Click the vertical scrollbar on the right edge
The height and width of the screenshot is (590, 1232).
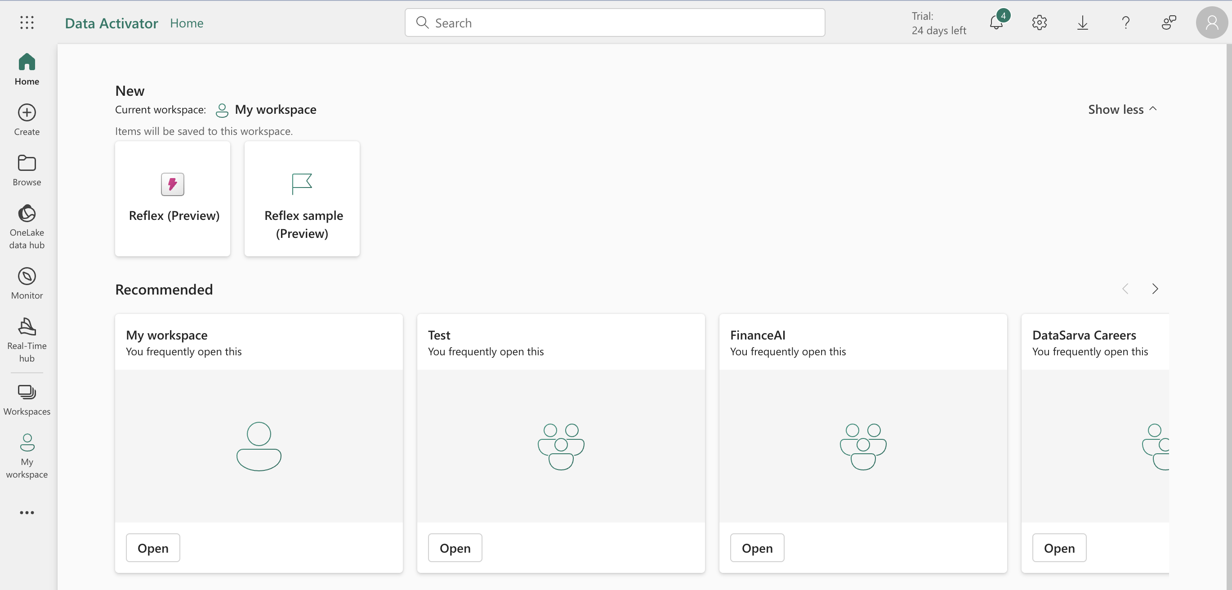coord(1229,316)
